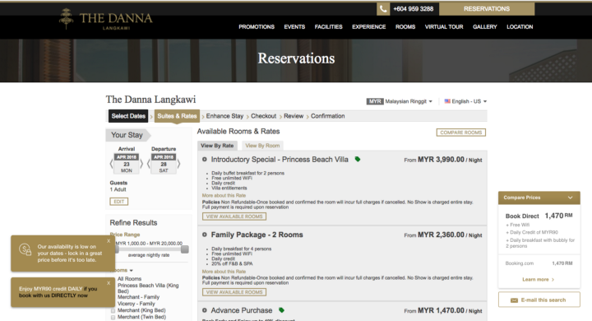Image resolution: width=592 pixels, height=321 pixels.
Task: Click the Booking.com price row
Action: click(x=539, y=263)
